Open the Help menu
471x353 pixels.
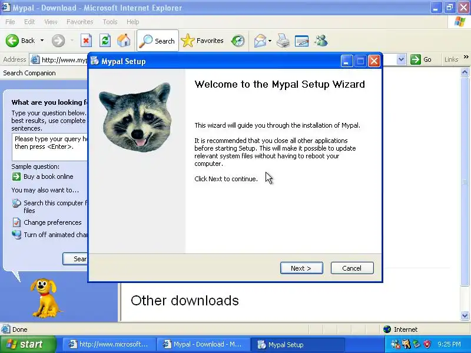133,22
